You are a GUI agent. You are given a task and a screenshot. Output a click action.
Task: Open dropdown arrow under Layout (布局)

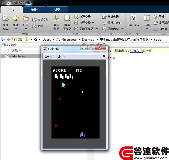(x=147, y=29)
